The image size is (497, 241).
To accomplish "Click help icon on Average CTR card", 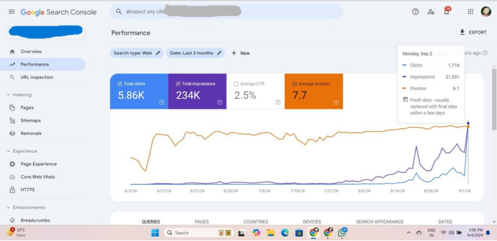I will click(x=278, y=102).
